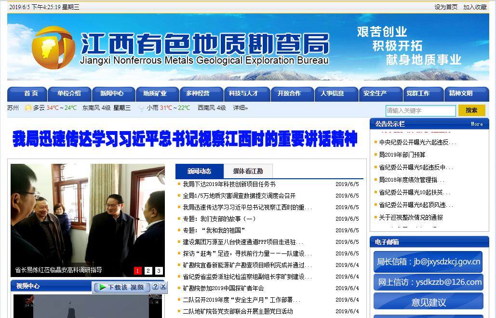Open notice 中央纪委公开曝光六起违反...

point(417,142)
